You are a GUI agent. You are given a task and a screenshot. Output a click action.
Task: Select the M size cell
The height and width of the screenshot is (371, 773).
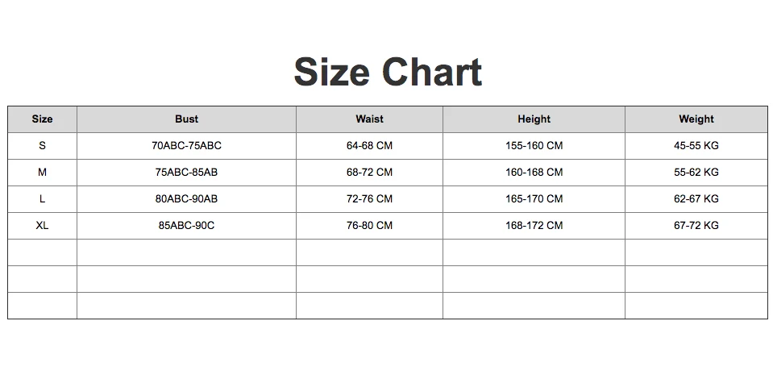tap(42, 173)
